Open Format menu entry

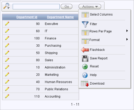pos(95,40)
